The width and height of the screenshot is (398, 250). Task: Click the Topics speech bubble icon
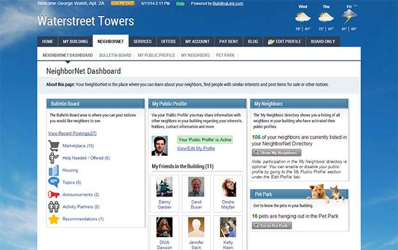pos(54,182)
